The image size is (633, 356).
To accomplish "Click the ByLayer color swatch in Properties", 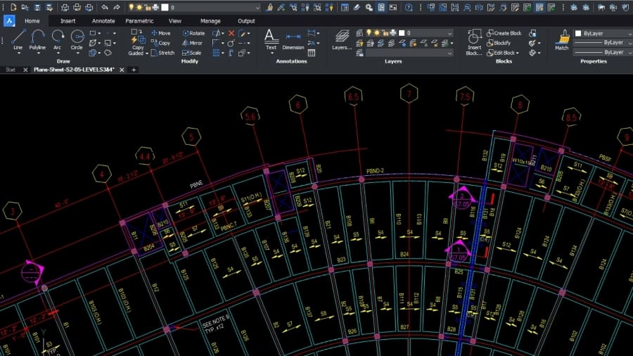I will pos(578,34).
